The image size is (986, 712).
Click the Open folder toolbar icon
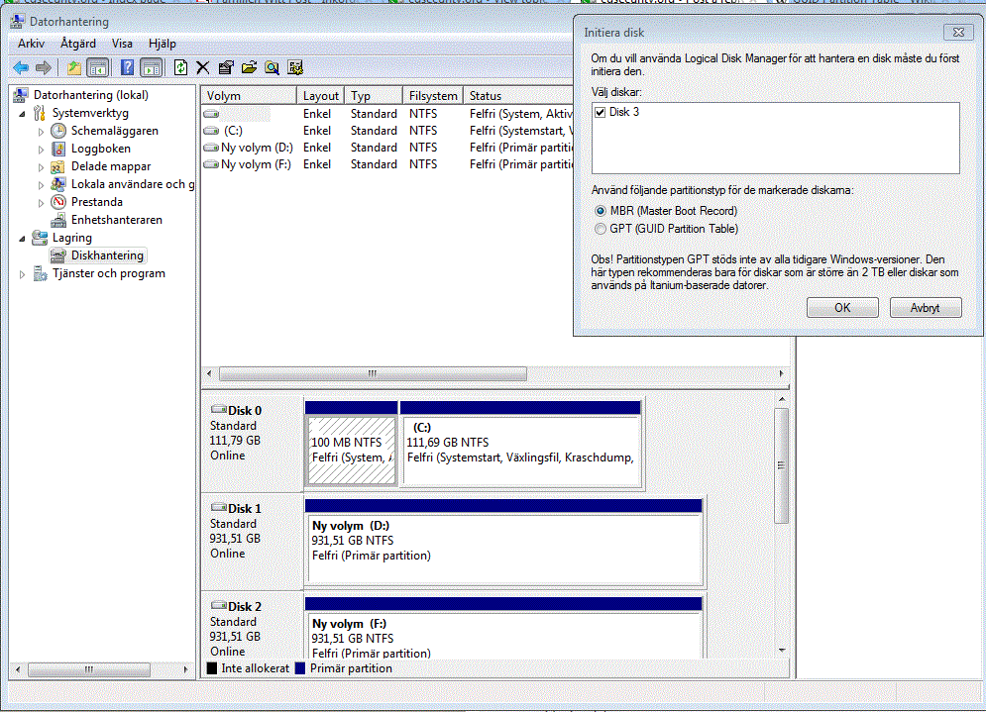point(249,67)
